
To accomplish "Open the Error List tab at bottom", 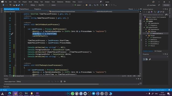I will coord(6,87).
